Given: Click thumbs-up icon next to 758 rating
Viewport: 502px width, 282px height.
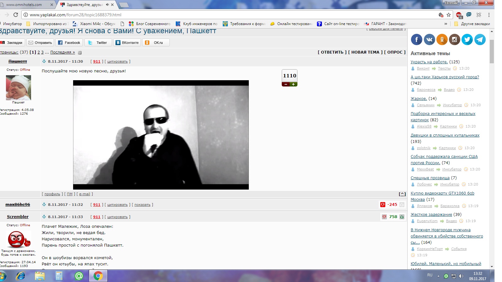Looking at the screenshot, I should (402, 217).
